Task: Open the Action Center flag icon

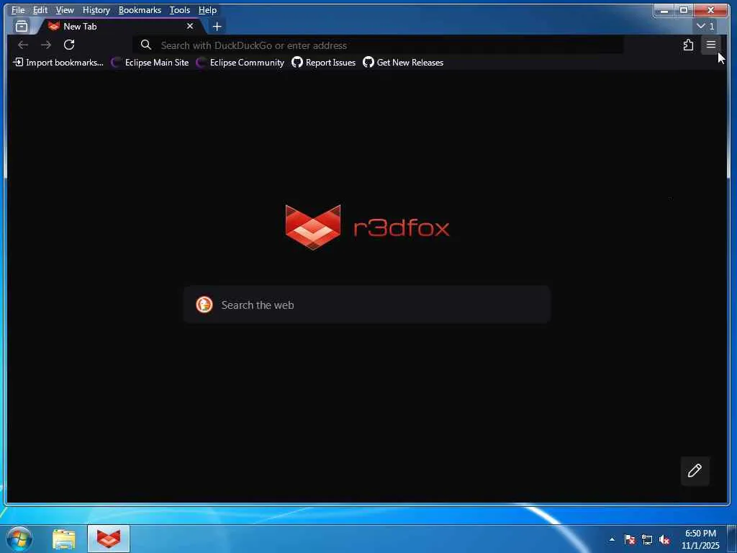Action: click(630, 539)
